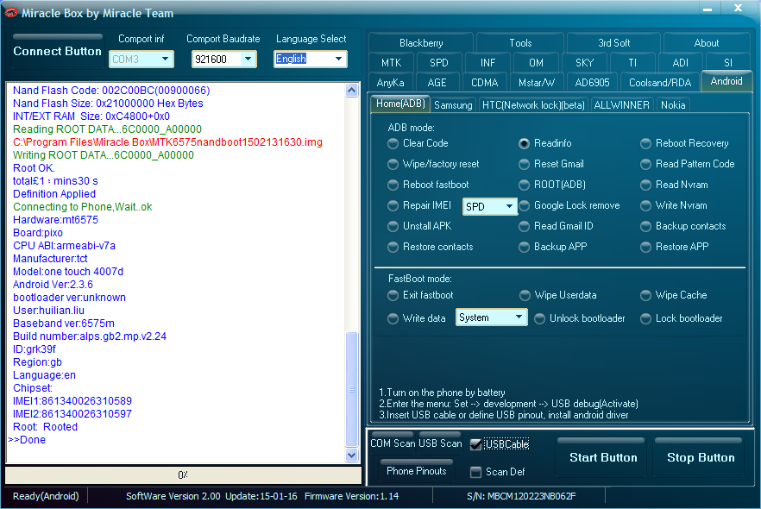This screenshot has height=509, width=761.
Task: Switch to the Samsung sub-tab
Action: point(453,105)
